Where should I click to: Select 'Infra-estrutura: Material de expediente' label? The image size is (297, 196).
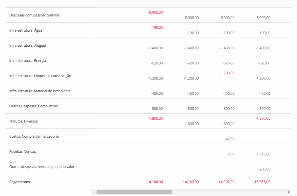point(40,91)
